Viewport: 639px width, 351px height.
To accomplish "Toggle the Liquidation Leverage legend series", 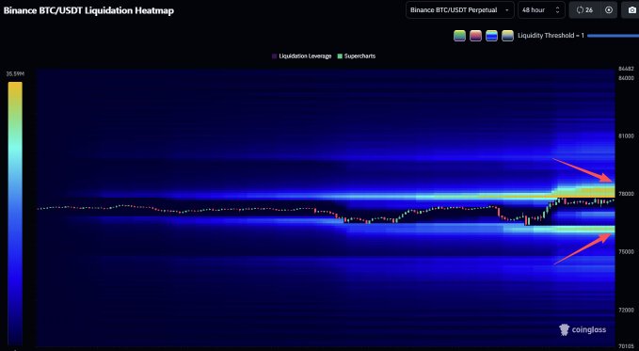I will [x=301, y=56].
